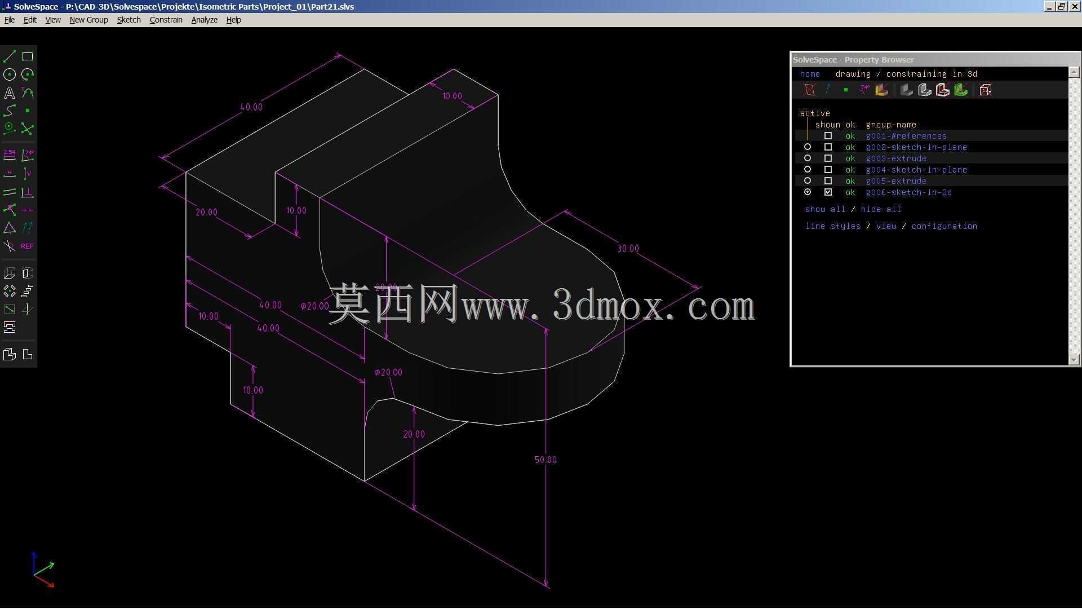Apply the vertical constraint tool

(x=28, y=174)
